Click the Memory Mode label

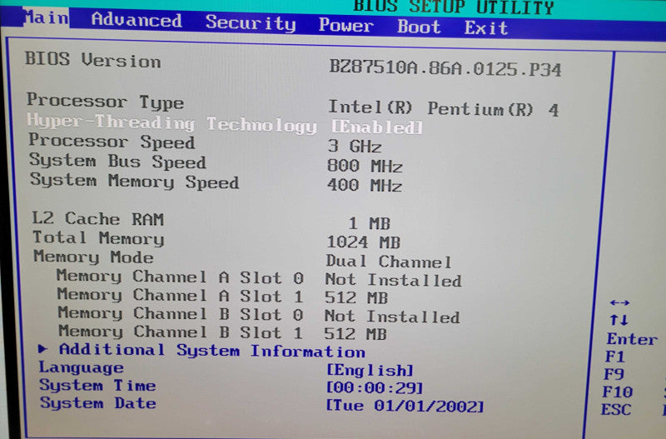click(93, 257)
